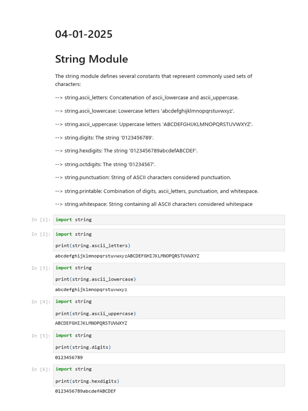Select the In [1] code cell
This screenshot has width=308, height=411.
[168, 220]
